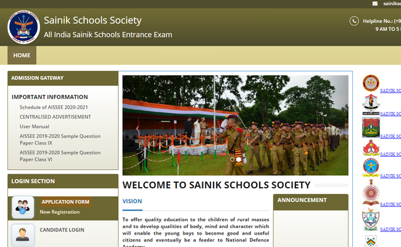The width and height of the screenshot is (401, 247).
Task: Click the Candidate Login user avatar icon
Action: click(23, 235)
